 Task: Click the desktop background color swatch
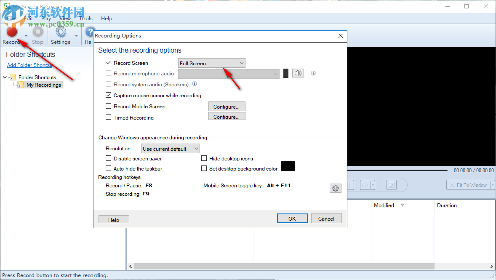click(288, 166)
